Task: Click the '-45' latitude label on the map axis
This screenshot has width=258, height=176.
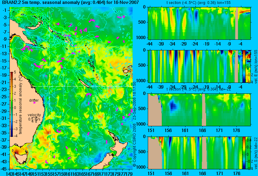Action: (x=4, y=169)
